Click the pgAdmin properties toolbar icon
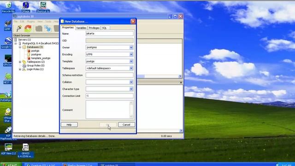The width and height of the screenshot is (295, 166). click(x=39, y=29)
